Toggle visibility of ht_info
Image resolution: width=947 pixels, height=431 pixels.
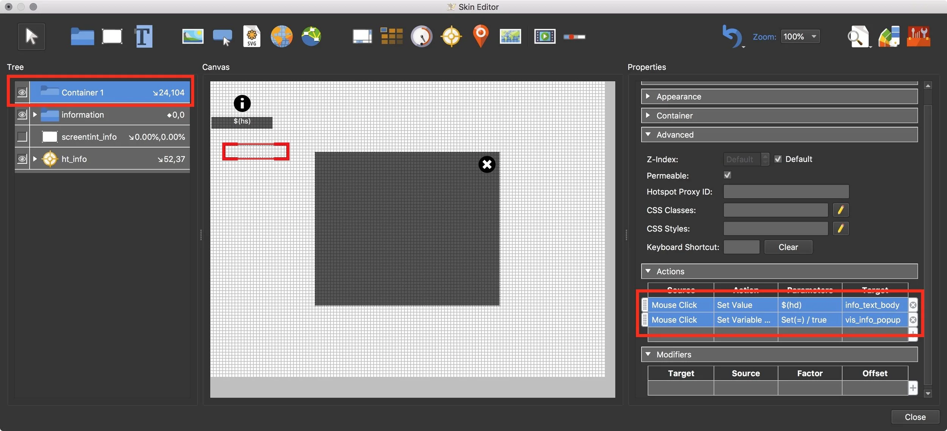pyautogui.click(x=22, y=159)
